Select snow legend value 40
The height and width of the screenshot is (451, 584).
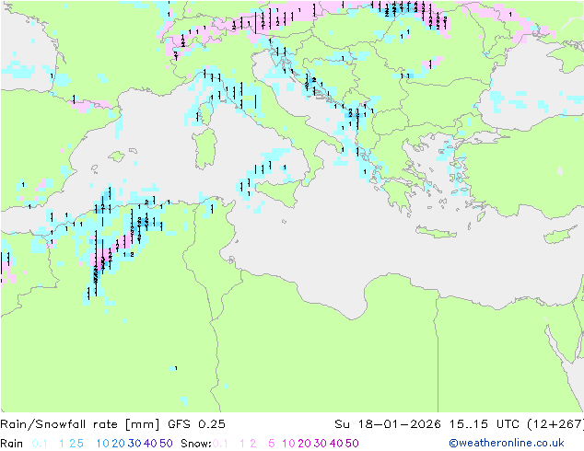336,444
